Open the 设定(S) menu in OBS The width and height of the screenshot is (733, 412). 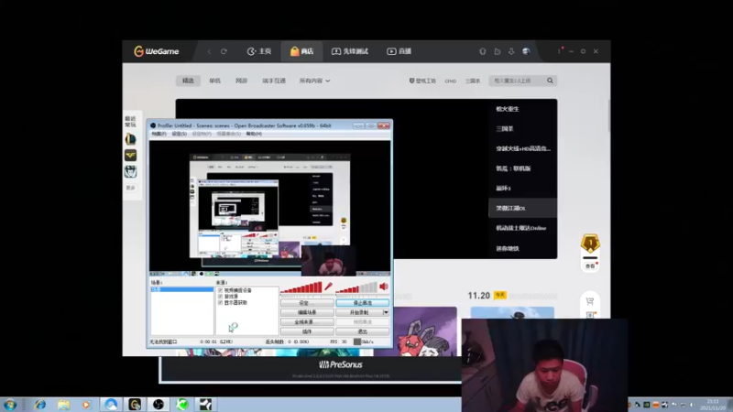tap(179, 134)
